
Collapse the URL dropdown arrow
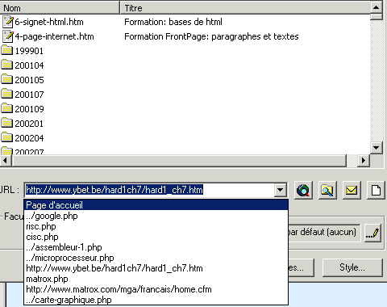280,190
